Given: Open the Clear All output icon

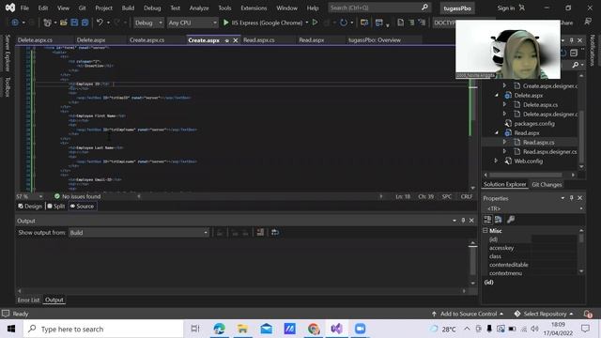Looking at the screenshot, I should click(260, 232).
